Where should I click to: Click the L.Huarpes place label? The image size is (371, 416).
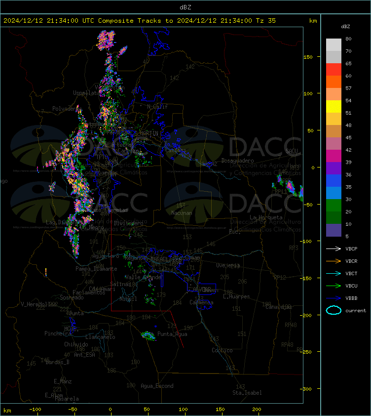tap(236, 296)
